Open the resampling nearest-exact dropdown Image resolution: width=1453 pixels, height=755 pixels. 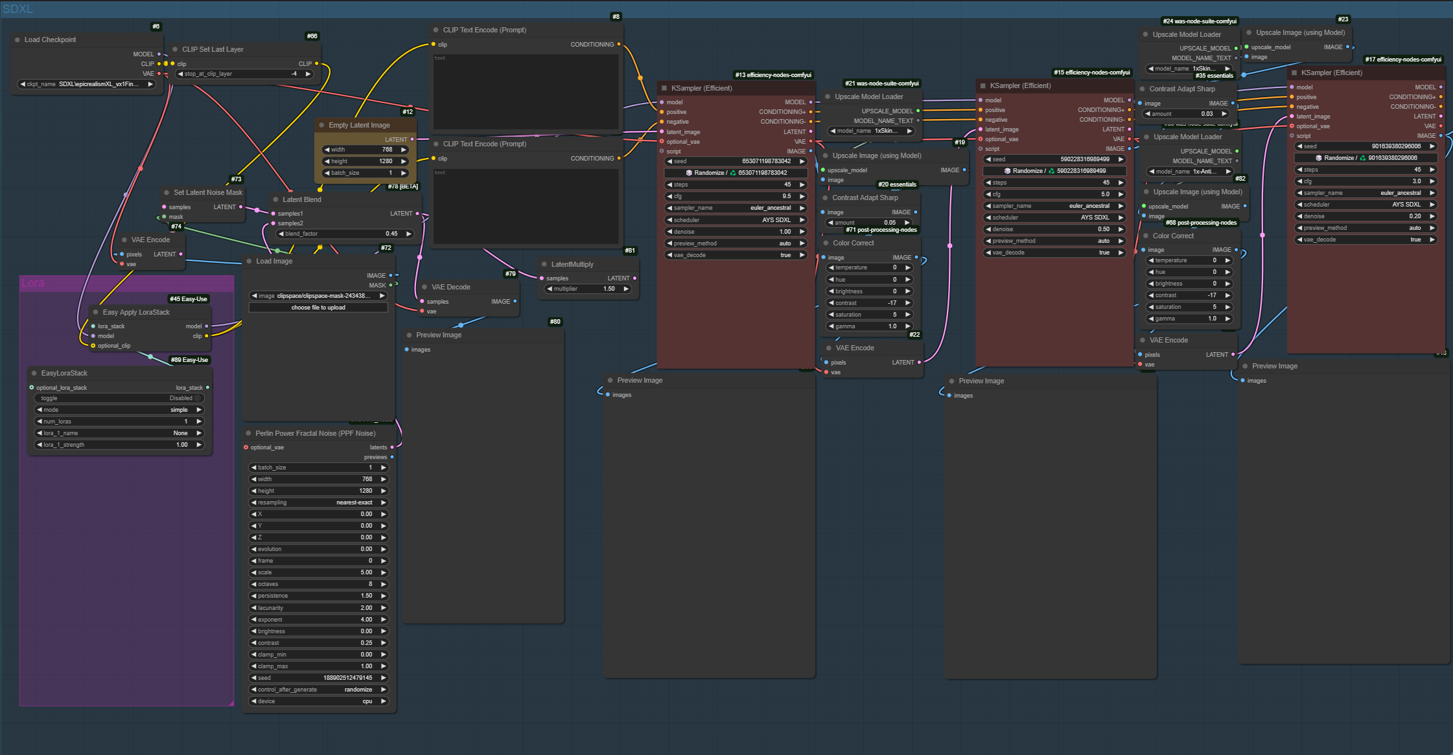coord(318,502)
